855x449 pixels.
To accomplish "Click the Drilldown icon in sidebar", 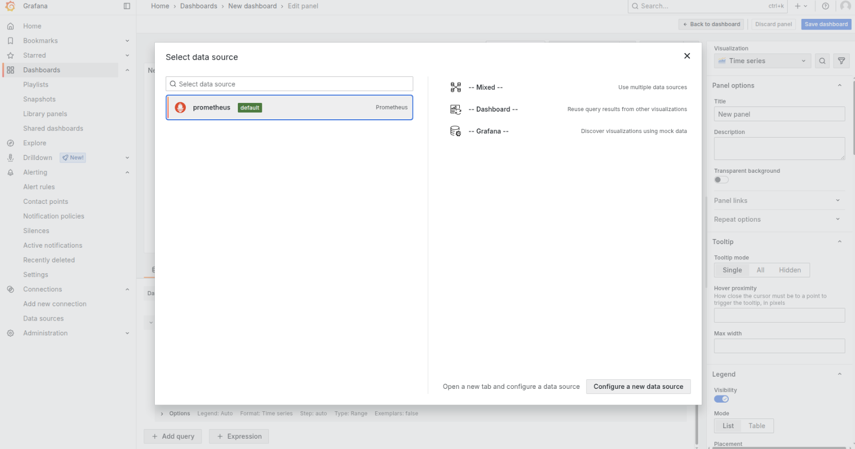I will 10,158.
